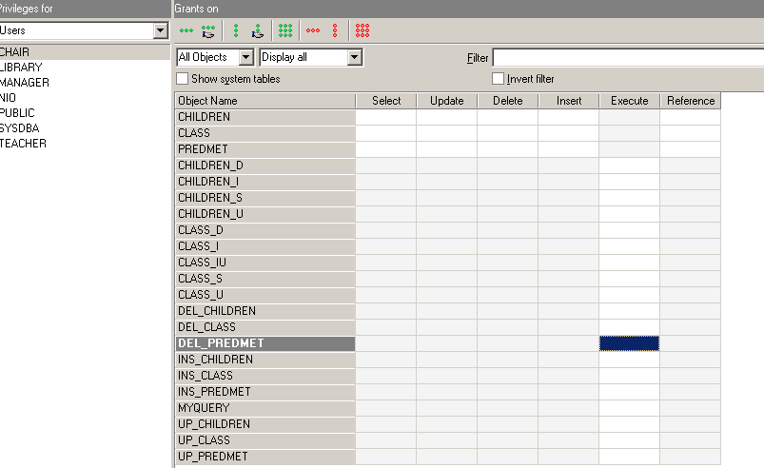Click Revoke All red horizontal dots icon
This screenshot has height=468, width=764.
coord(313,30)
